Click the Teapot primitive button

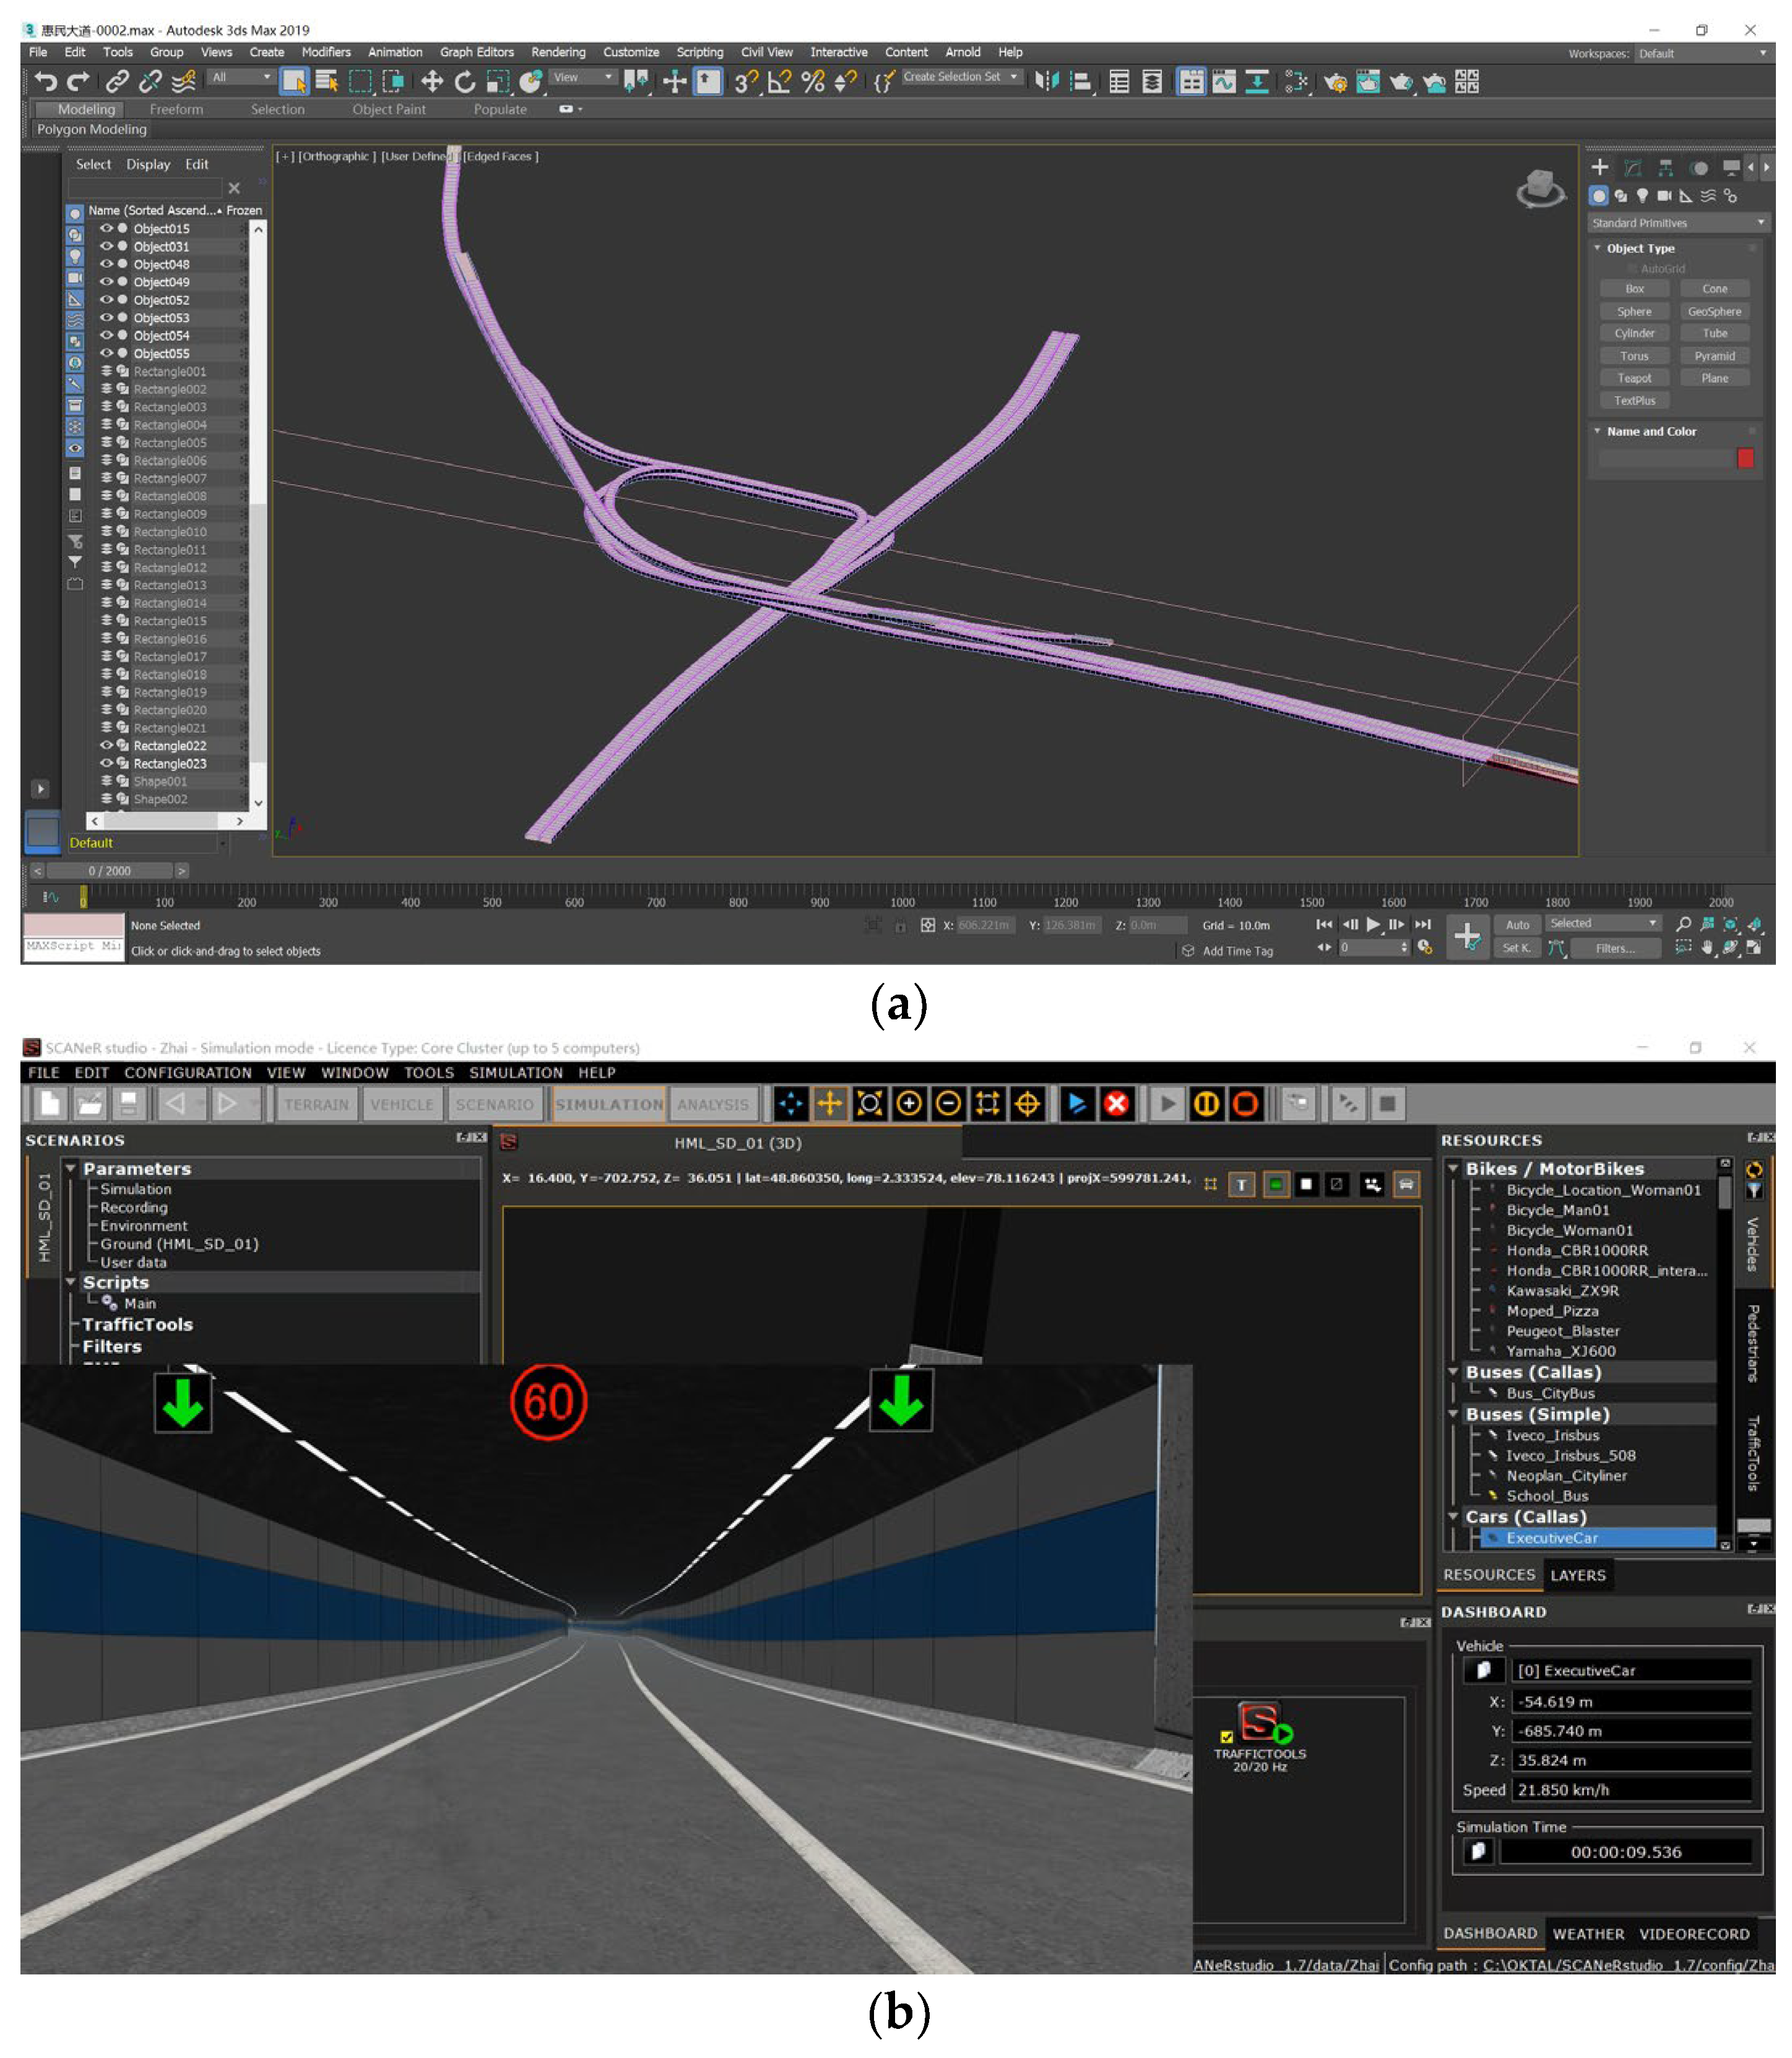click(x=1634, y=378)
